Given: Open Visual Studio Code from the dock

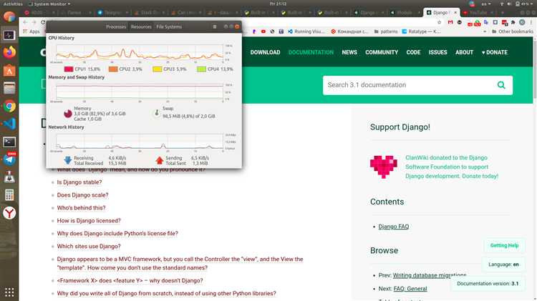Looking at the screenshot, I should (9, 124).
